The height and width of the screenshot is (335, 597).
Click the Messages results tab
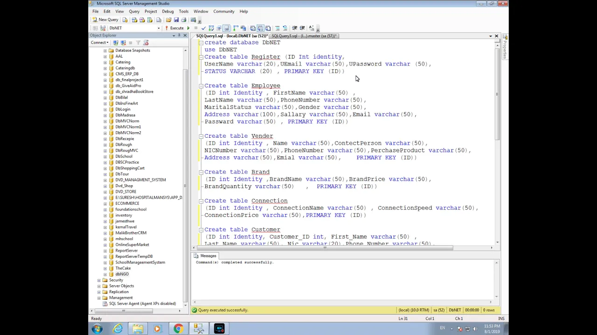point(205,256)
